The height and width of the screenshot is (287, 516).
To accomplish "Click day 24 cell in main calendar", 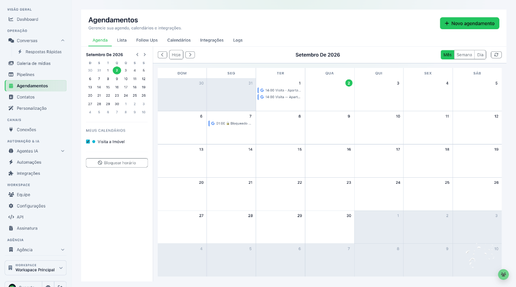I will (x=379, y=194).
